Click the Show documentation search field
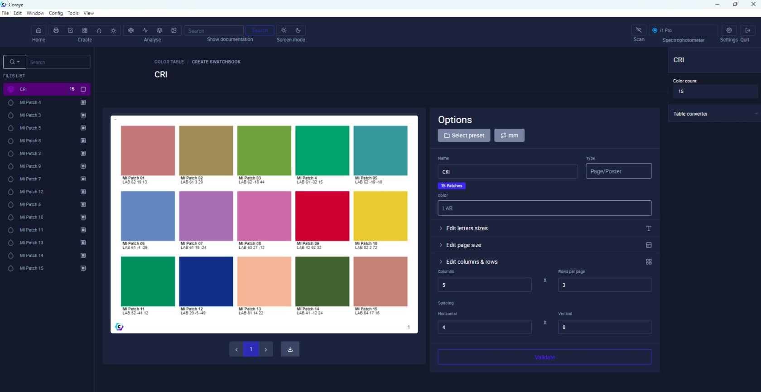This screenshot has width=761, height=392. coord(214,30)
